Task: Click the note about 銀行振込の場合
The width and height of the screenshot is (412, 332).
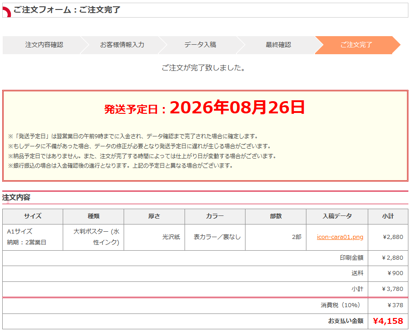Action: tap(121, 166)
